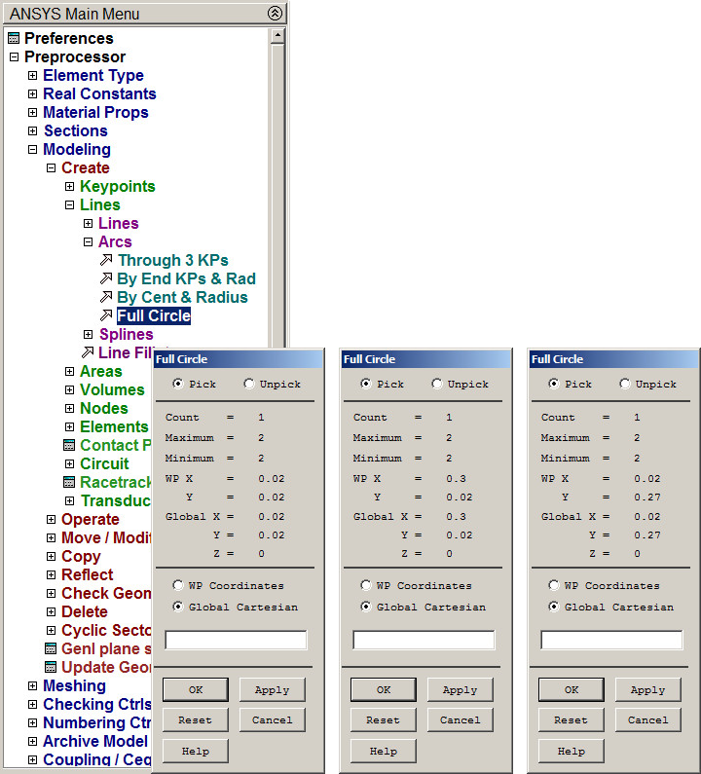Click the text input in middle Full Circle dialog
Viewport: 701px width, 774px height.
(x=424, y=640)
